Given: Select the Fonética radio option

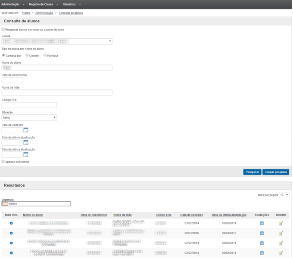Looking at the screenshot, I should point(45,55).
